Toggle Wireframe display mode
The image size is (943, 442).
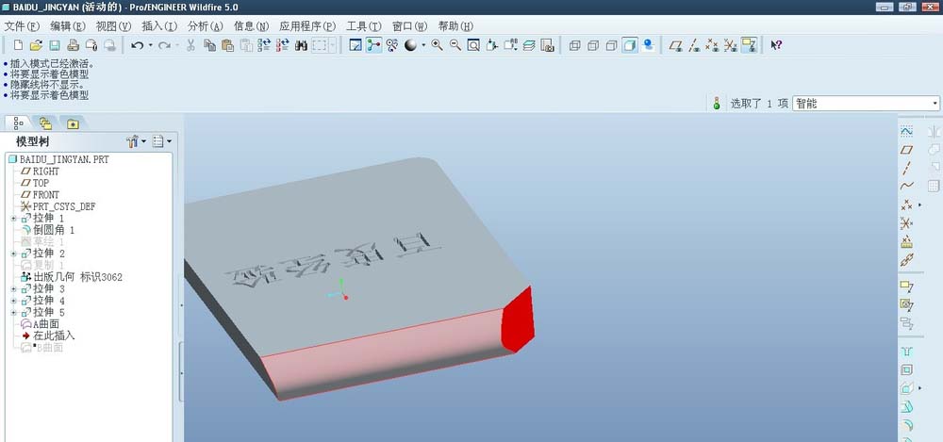pos(574,45)
